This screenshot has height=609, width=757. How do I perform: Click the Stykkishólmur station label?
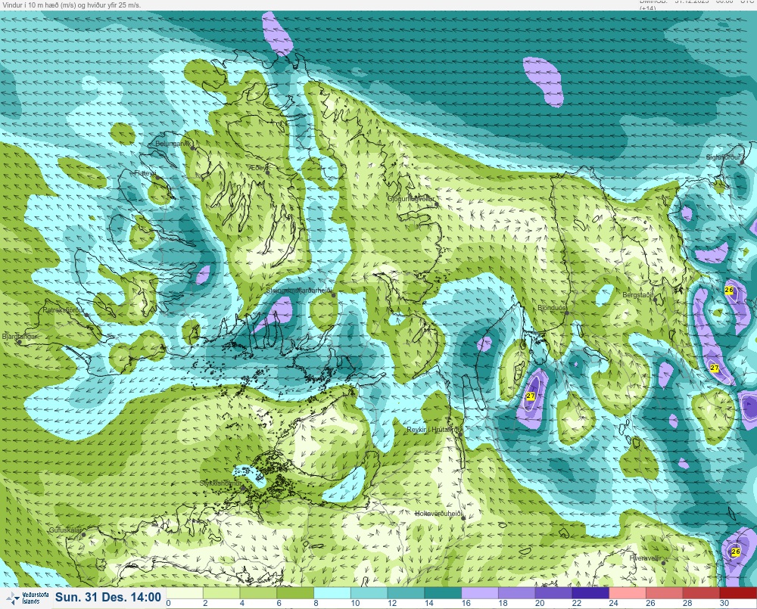(220, 483)
